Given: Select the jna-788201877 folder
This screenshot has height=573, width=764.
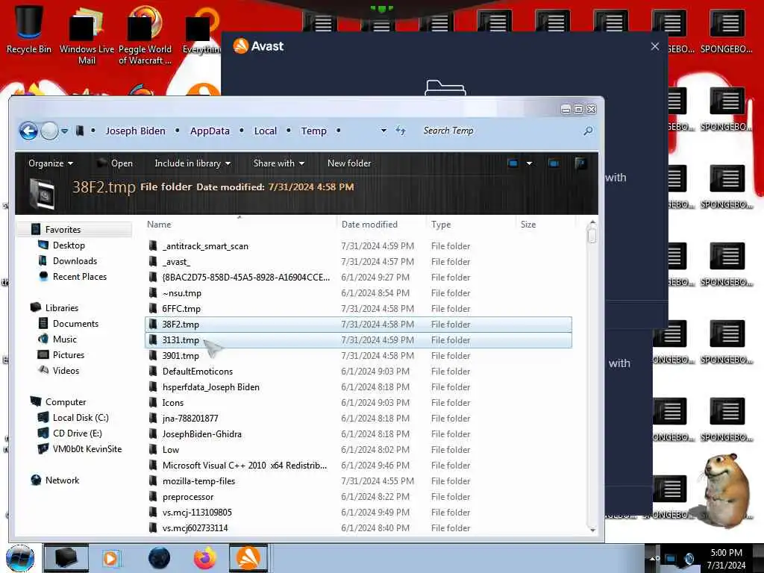Looking at the screenshot, I should (x=190, y=418).
